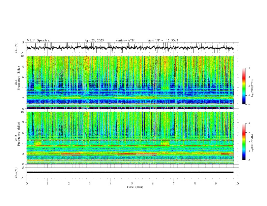The image size is (267, 206).
Task: Click the "10" tick on the time axis
Action: (x=237, y=183)
